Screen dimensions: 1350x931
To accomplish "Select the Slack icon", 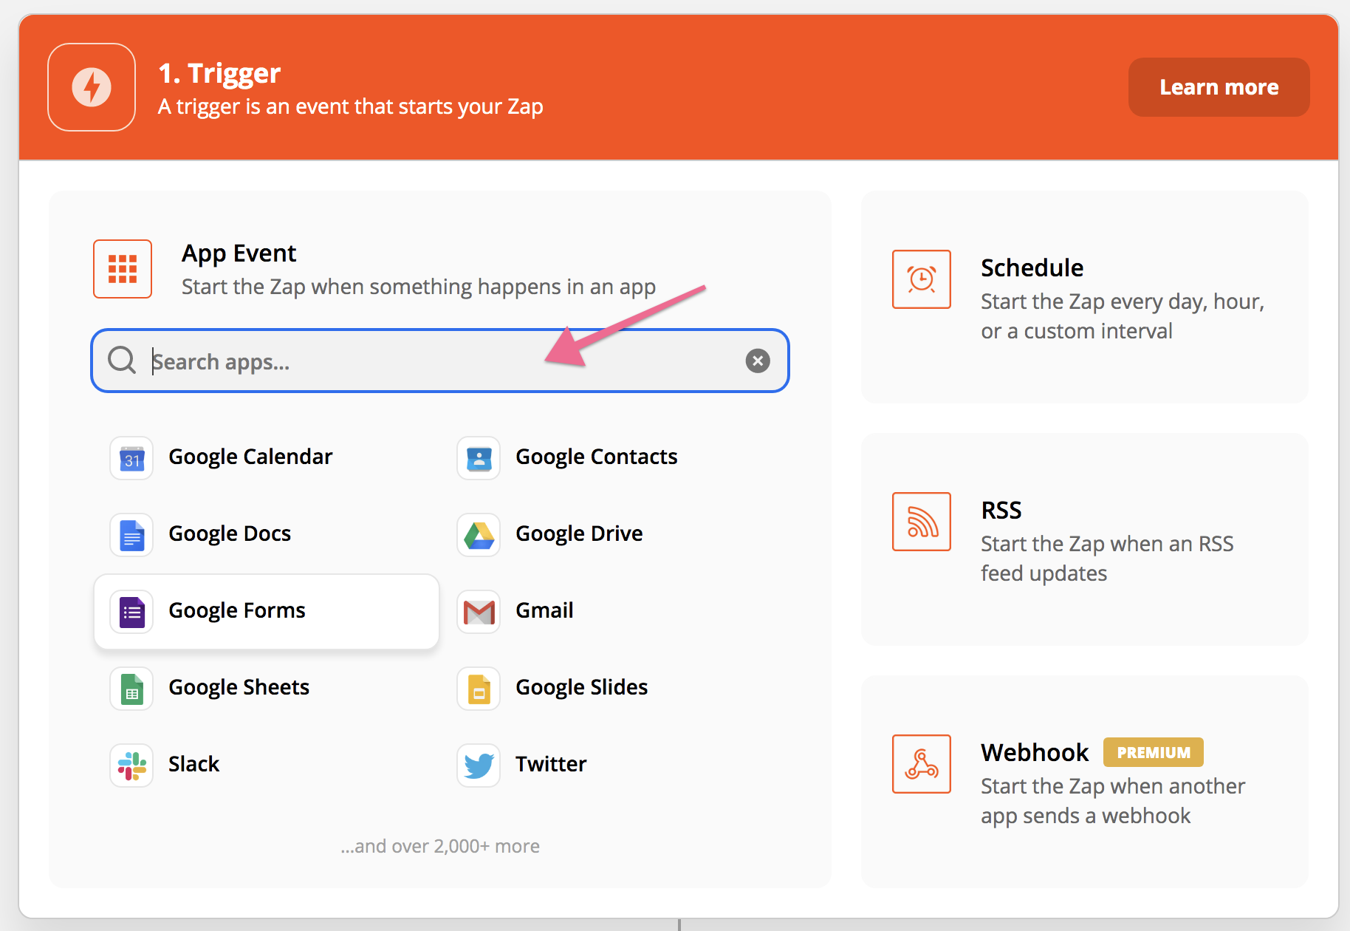I will [x=131, y=765].
